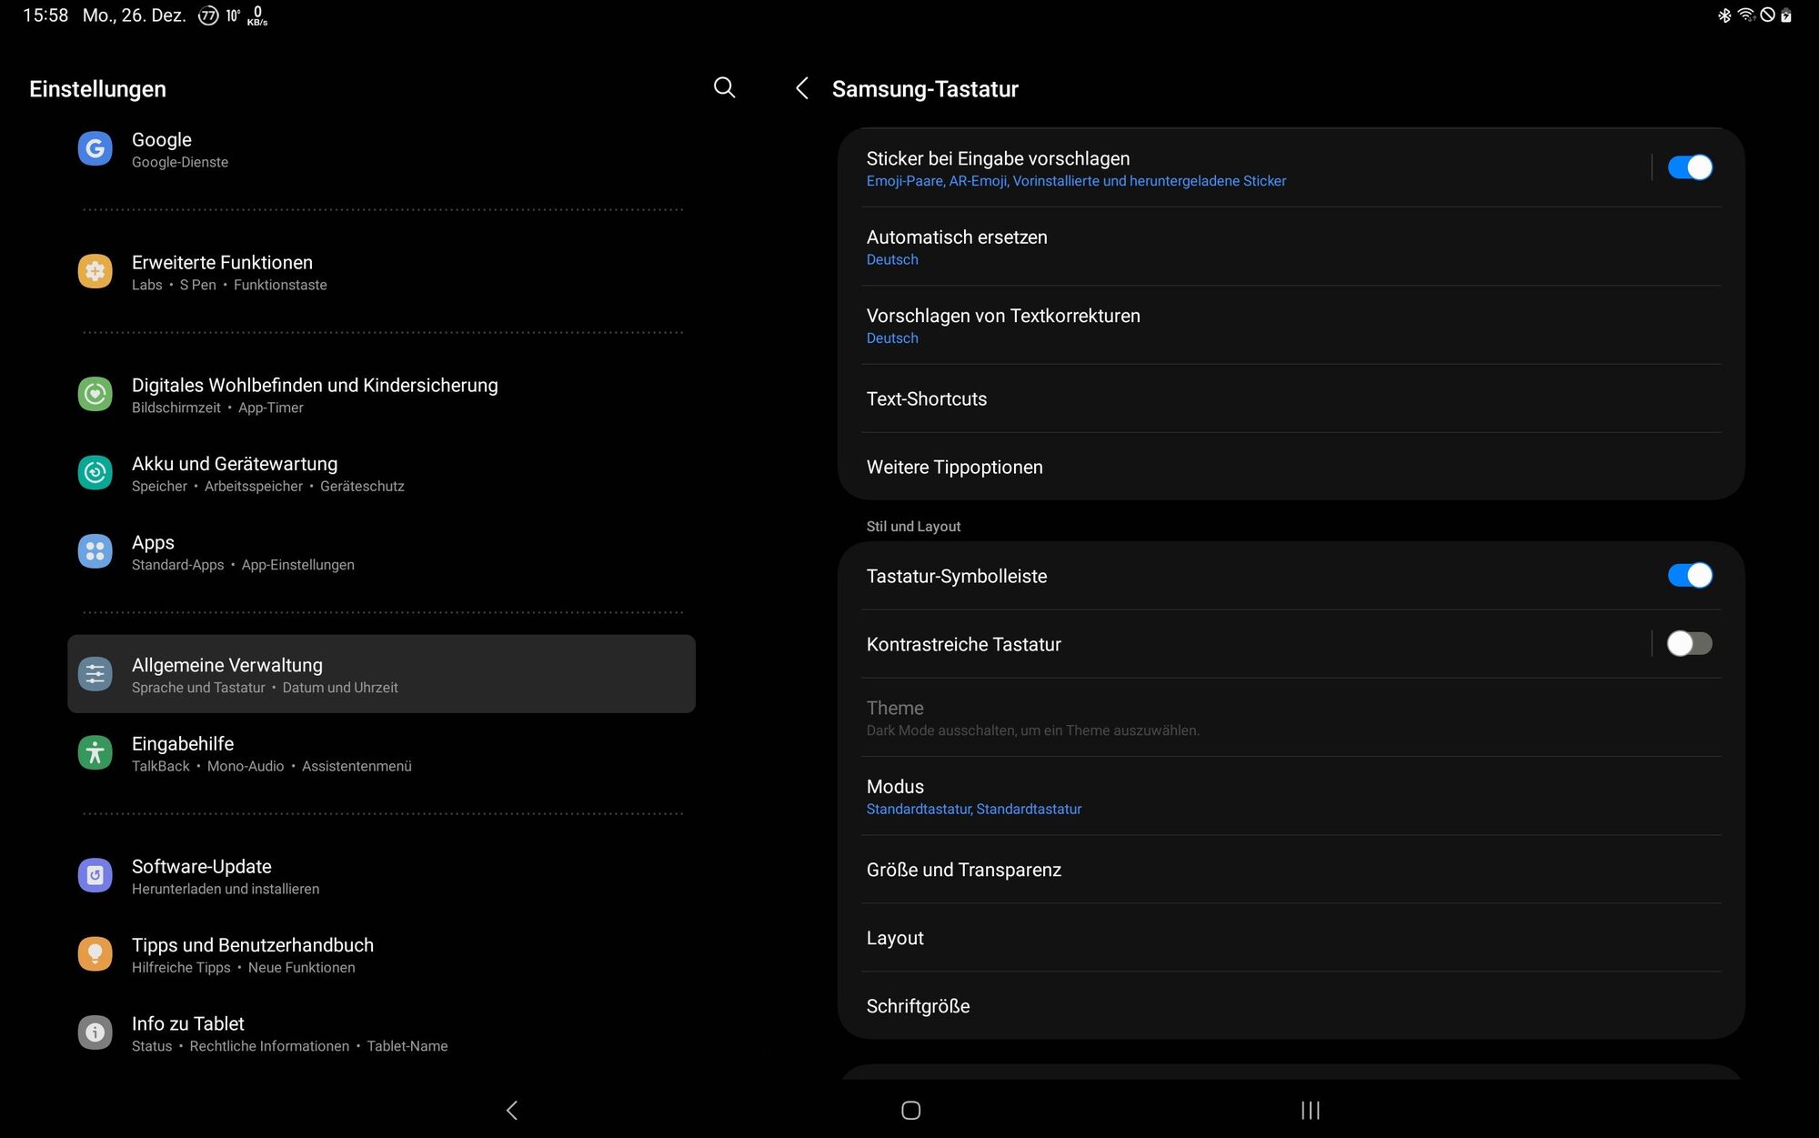Tap the Digitales Wohlbefinden icon
Viewport: 1819px width, 1138px height.
point(95,394)
